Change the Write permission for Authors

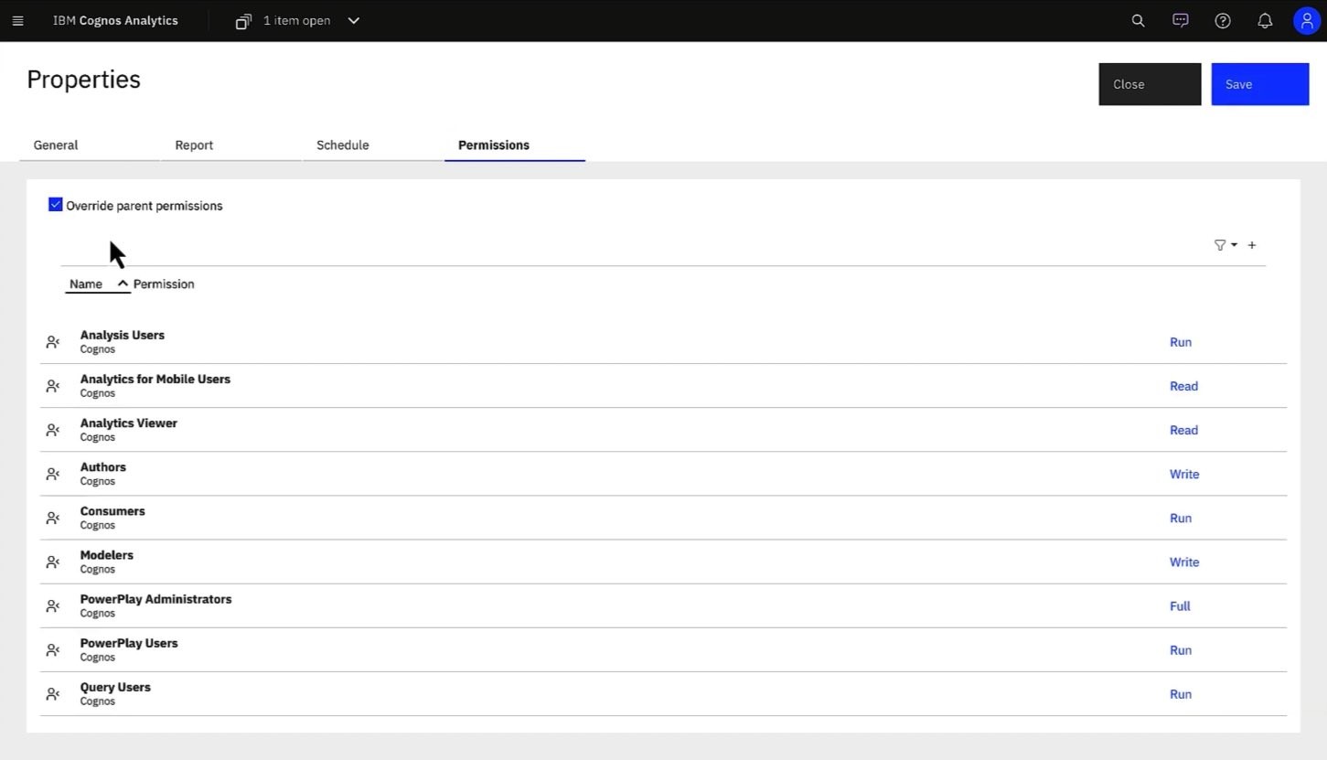tap(1183, 474)
